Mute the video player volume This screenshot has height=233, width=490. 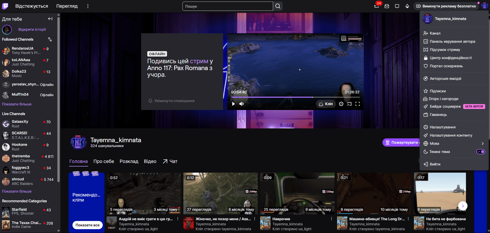(242, 104)
